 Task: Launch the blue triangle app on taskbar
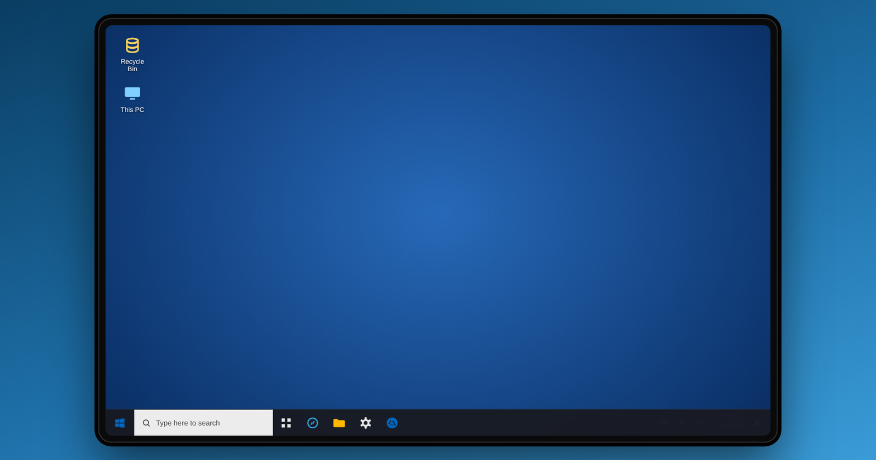click(392, 423)
